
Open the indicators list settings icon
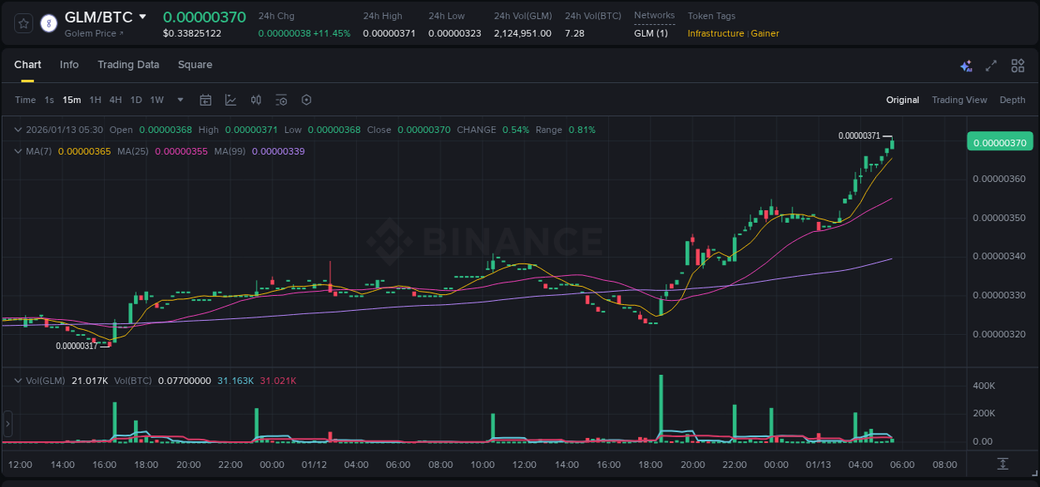281,100
